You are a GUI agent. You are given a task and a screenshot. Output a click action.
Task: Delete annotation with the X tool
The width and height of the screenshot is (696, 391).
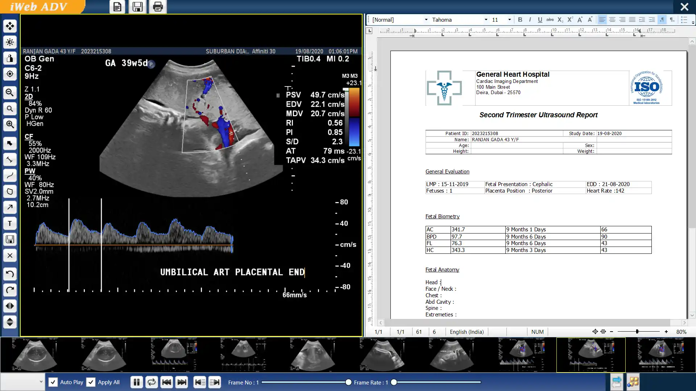(x=10, y=256)
